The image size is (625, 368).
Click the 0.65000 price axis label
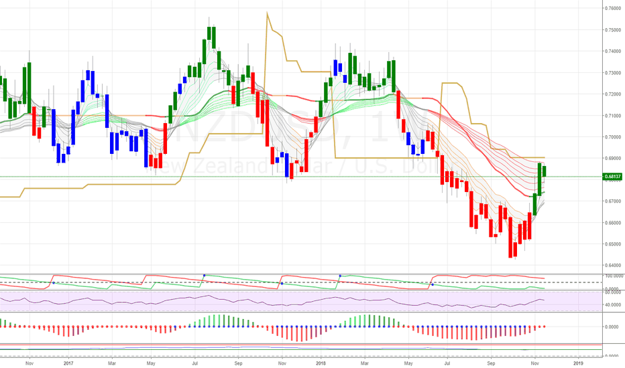click(613, 244)
